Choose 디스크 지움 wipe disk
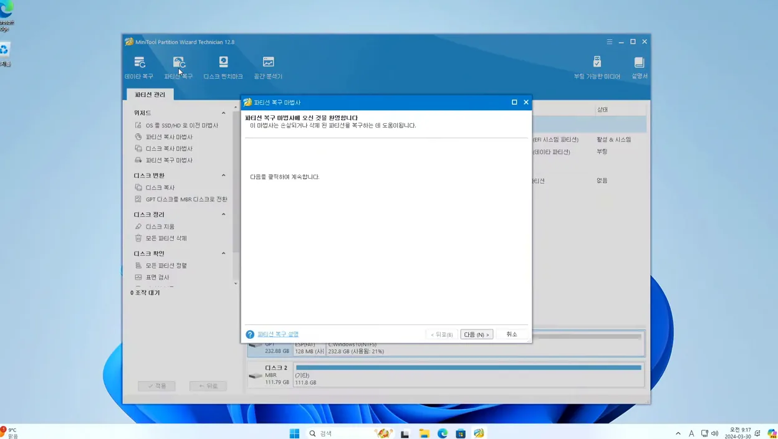This screenshot has height=439, width=778. coord(155,227)
